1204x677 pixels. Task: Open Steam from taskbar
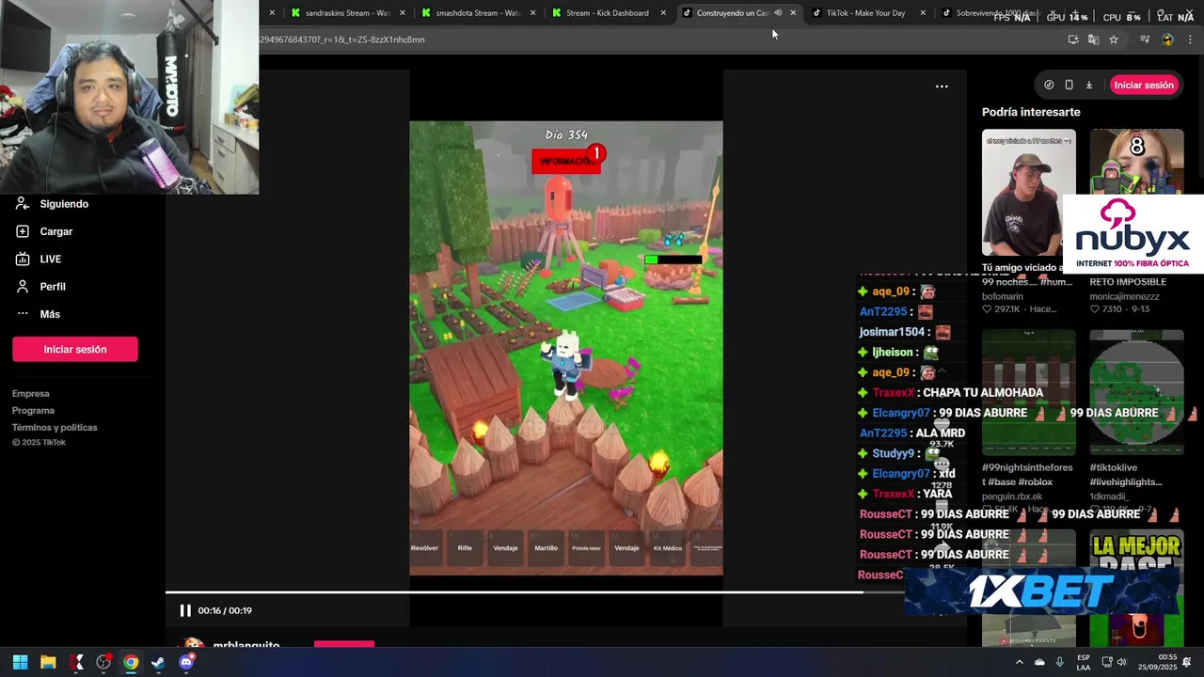click(158, 662)
